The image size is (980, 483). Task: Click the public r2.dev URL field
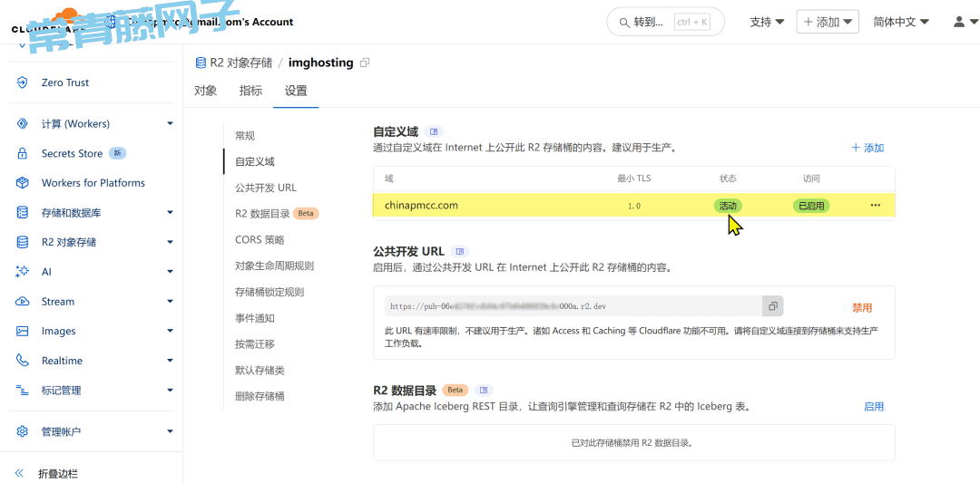coord(573,306)
